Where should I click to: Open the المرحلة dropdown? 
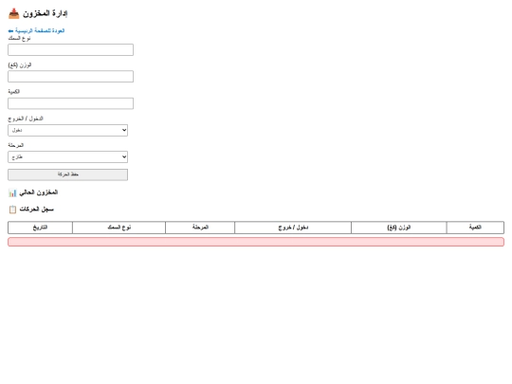[x=67, y=157]
